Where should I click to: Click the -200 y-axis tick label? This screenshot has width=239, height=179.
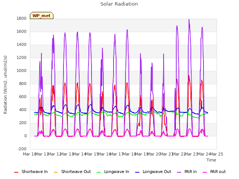pos(22,149)
